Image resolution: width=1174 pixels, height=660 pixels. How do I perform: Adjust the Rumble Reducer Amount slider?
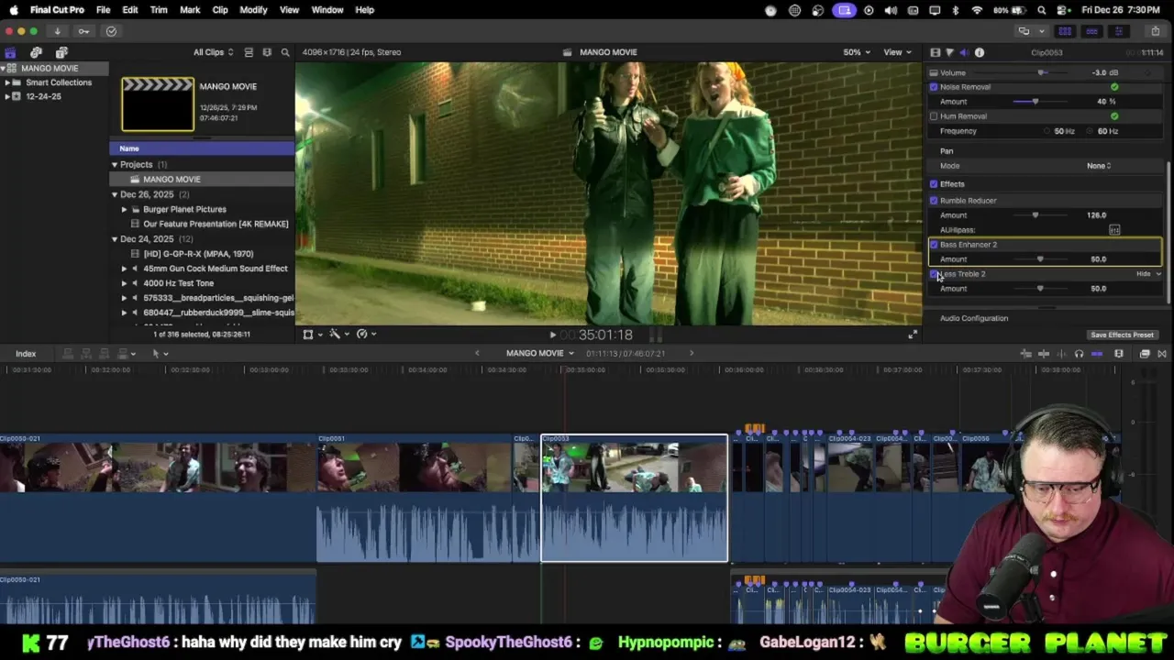point(1036,215)
